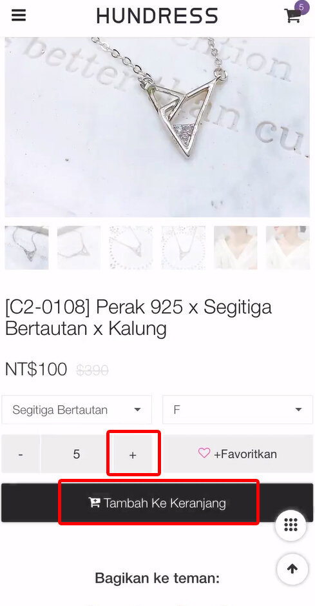Select the first necklace thumbnail
The height and width of the screenshot is (606, 315).
26,248
